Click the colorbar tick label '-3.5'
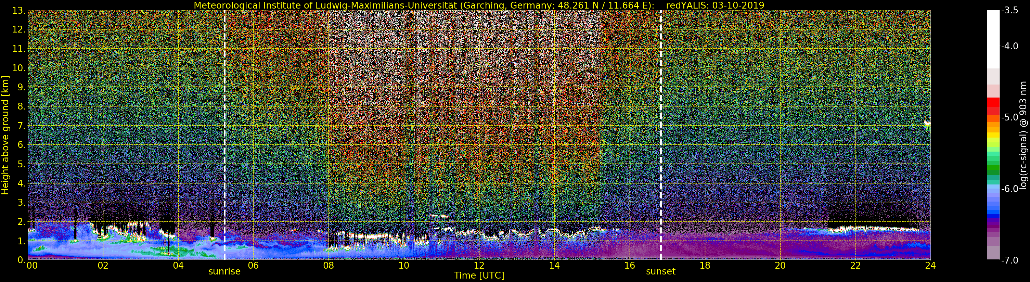This screenshot has width=1030, height=282. pyautogui.click(x=1009, y=10)
